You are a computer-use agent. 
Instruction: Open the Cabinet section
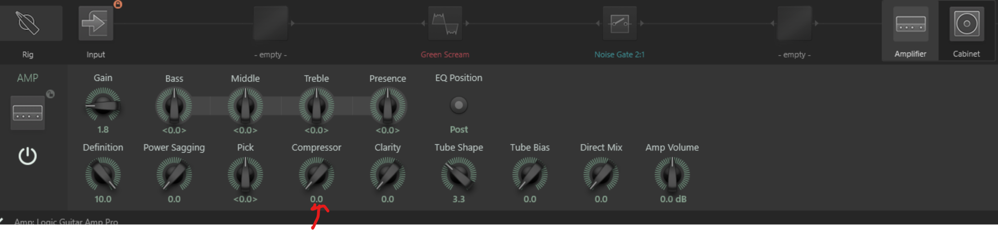(x=966, y=24)
